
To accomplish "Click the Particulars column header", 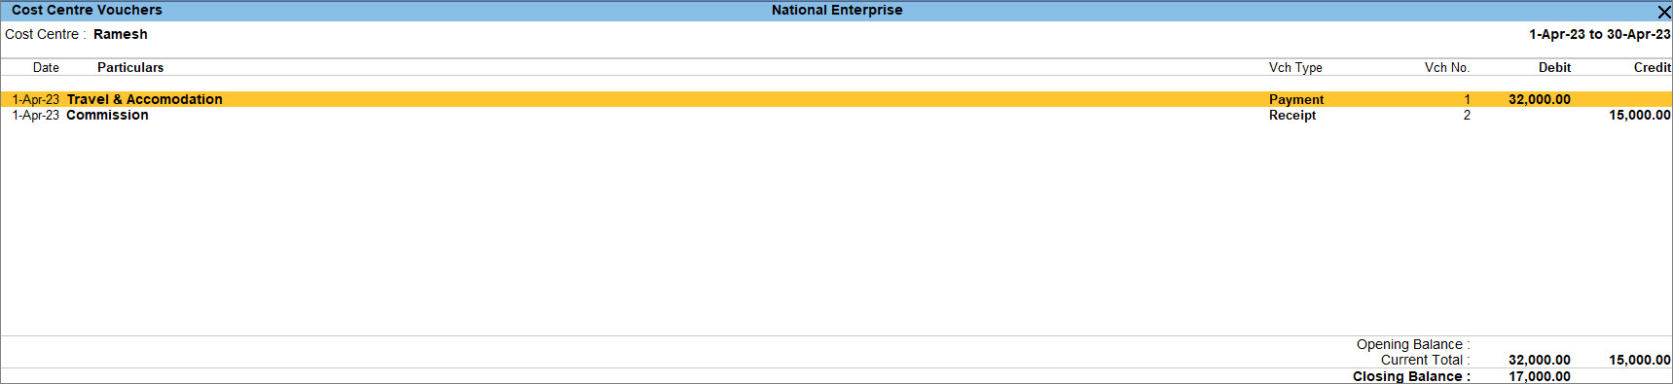I will tap(130, 67).
